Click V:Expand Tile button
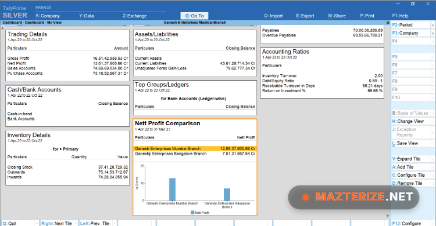Screen dimensions: 436x226 point(411,159)
